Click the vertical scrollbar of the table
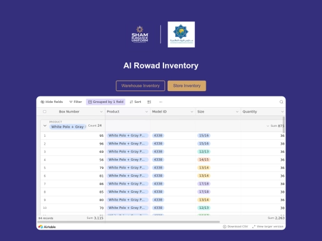The height and width of the screenshot is (241, 322). coord(284,124)
